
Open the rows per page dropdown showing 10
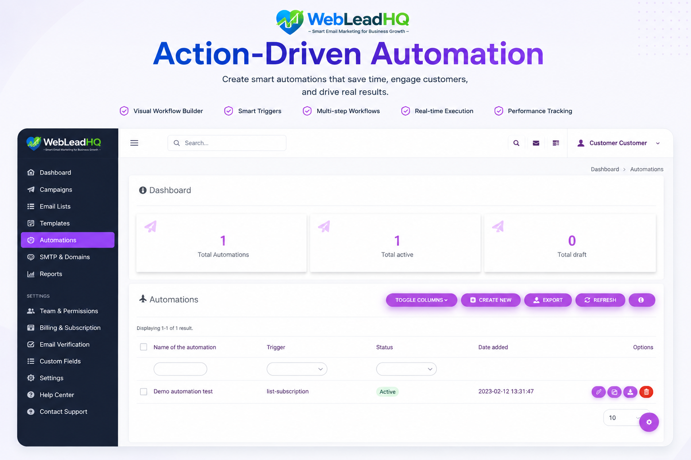623,418
